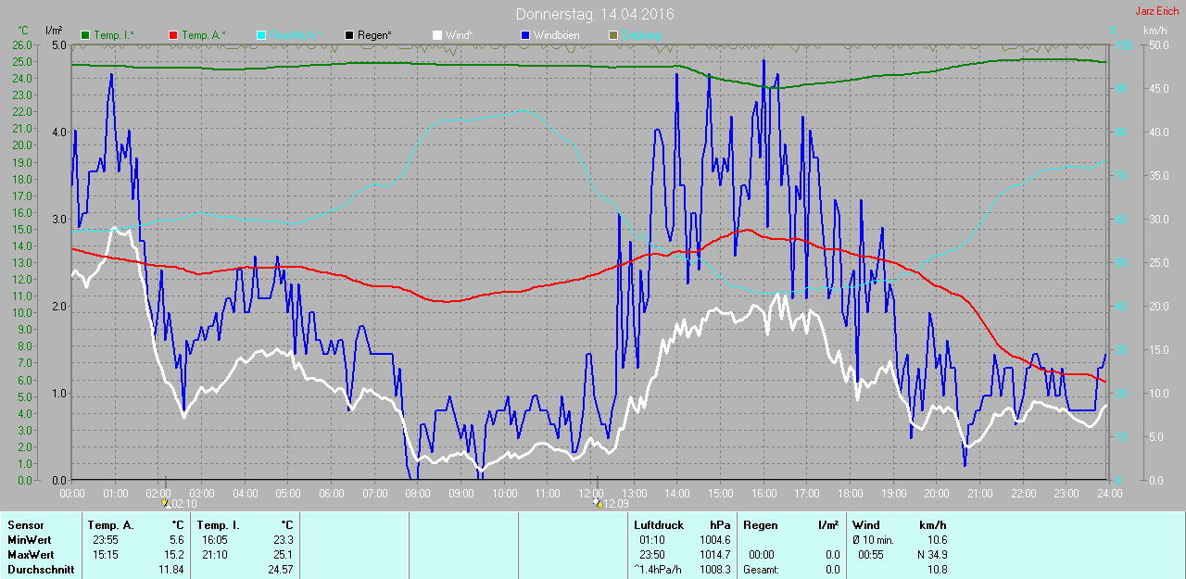The image size is (1186, 579).
Task: Select the Feuchte A.* legend label
Action: tap(296, 35)
